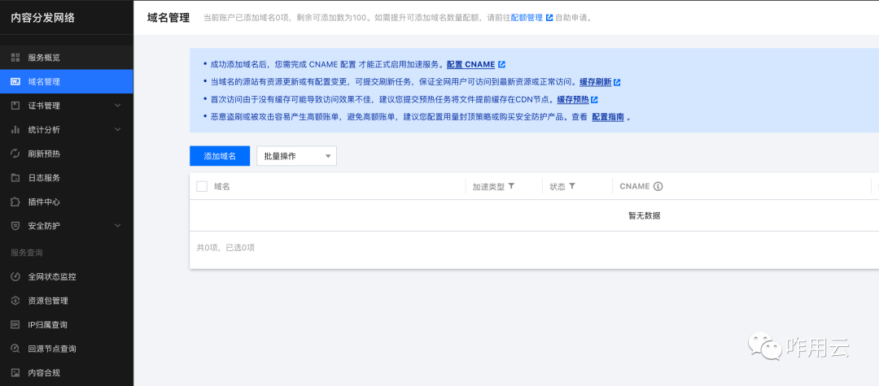Click the 共0项，已选0项 footer text

226,247
